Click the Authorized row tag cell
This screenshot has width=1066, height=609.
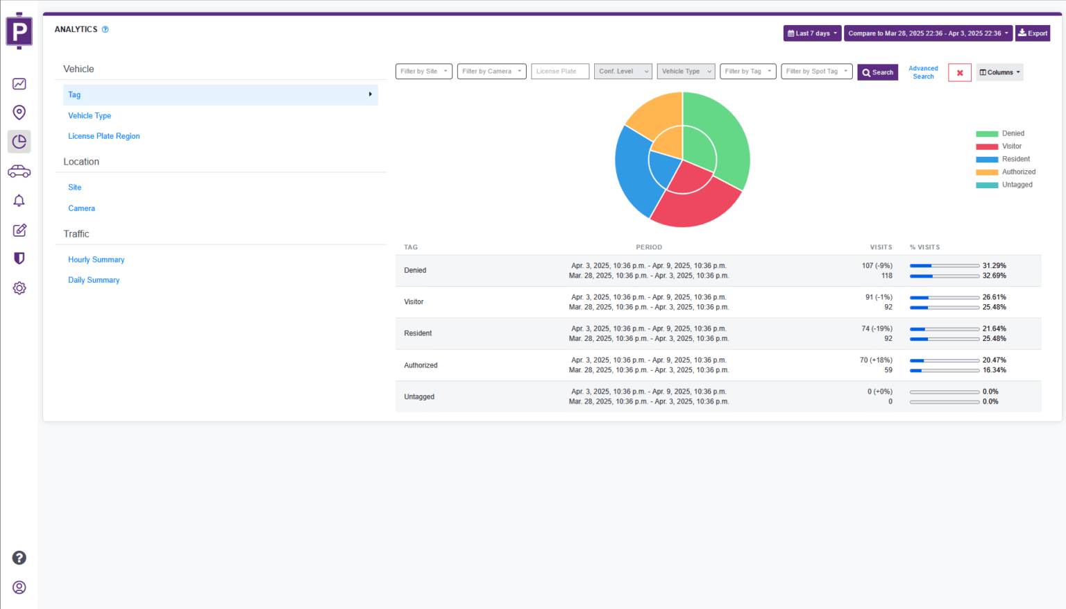421,365
